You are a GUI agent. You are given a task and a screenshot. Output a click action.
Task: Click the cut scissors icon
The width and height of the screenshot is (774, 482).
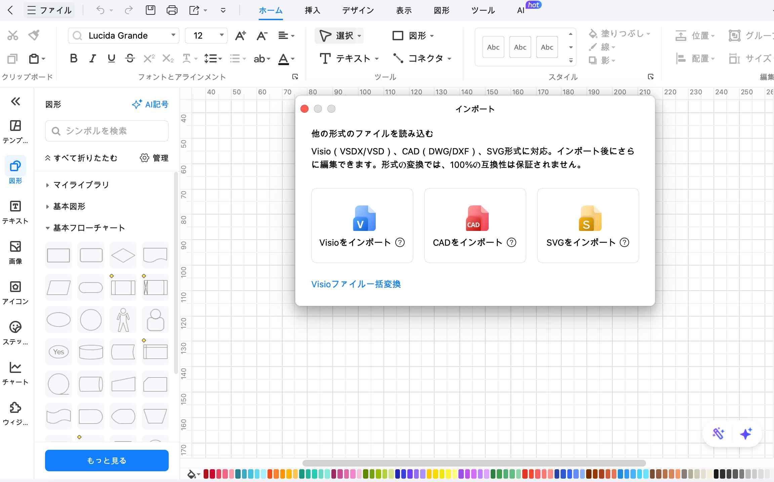[13, 35]
